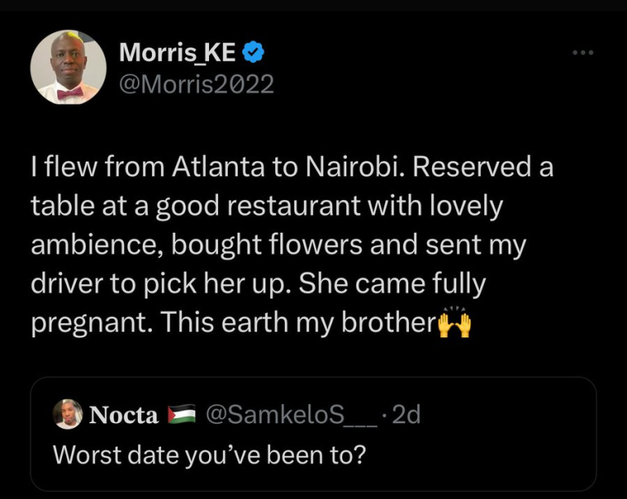The height and width of the screenshot is (499, 627).
Task: Click the raised hands emoji
Action: pos(454,323)
